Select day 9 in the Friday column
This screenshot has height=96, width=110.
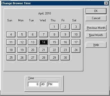point(65,34)
